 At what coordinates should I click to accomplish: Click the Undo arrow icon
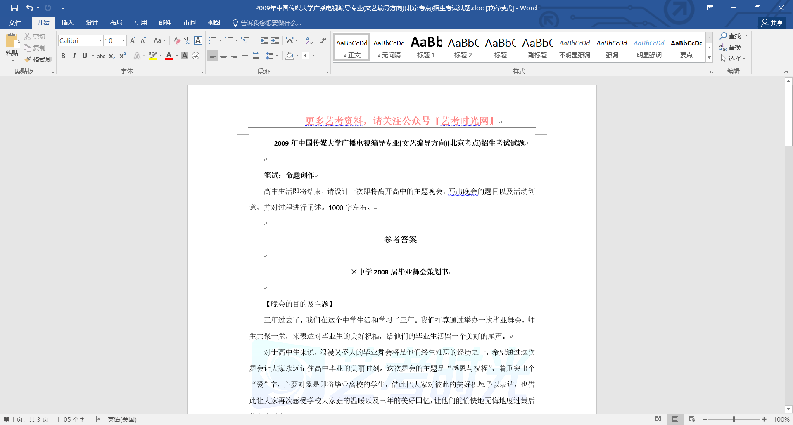point(29,8)
